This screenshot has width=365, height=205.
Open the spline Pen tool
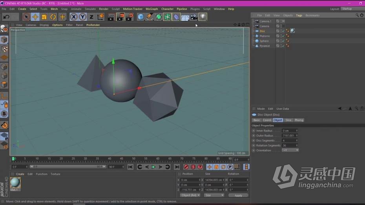coord(150,17)
